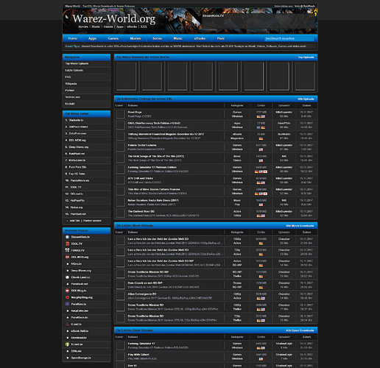
Task: Open cover thumbnail of Alien Convergence BD
Action: 121,296
